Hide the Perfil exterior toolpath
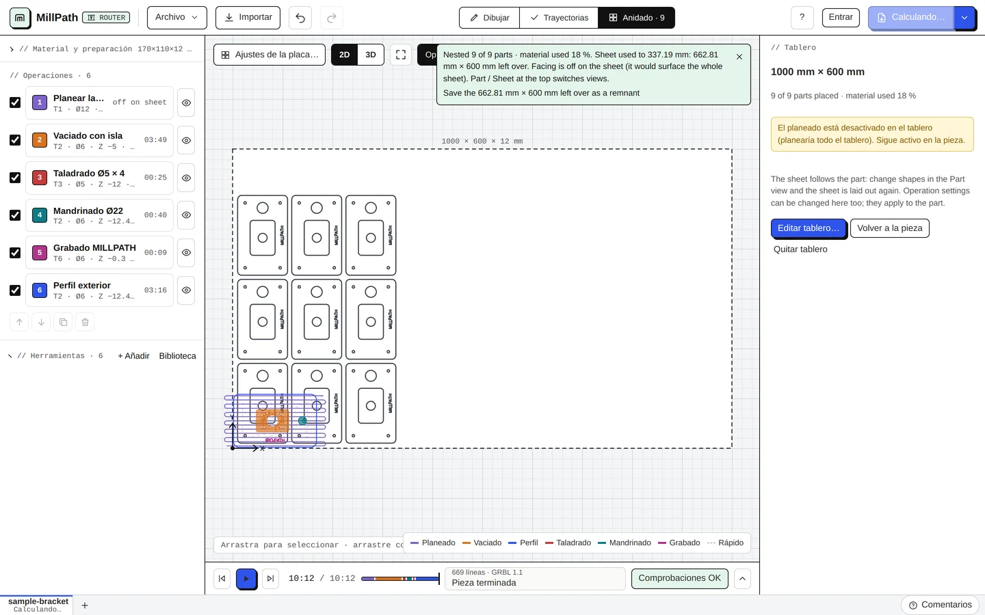Image resolution: width=985 pixels, height=615 pixels. click(186, 290)
